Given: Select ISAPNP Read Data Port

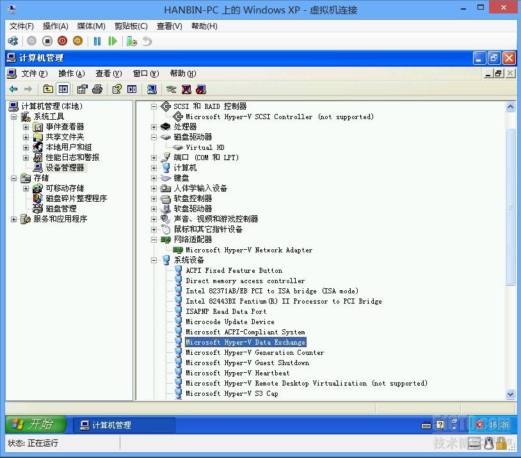Looking at the screenshot, I should [226, 311].
